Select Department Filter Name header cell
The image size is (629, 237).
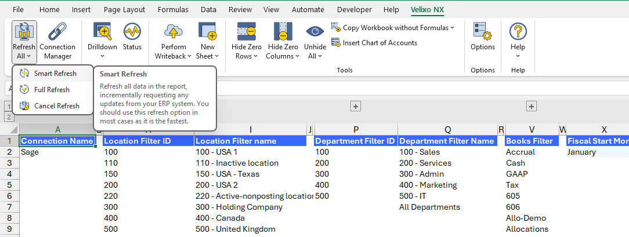447,141
